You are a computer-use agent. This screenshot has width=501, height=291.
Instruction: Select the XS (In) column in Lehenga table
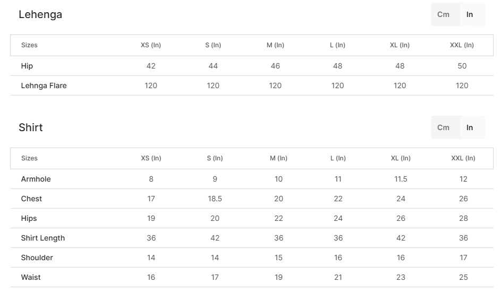point(151,45)
